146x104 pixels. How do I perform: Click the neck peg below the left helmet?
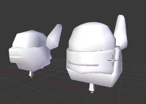31,74
